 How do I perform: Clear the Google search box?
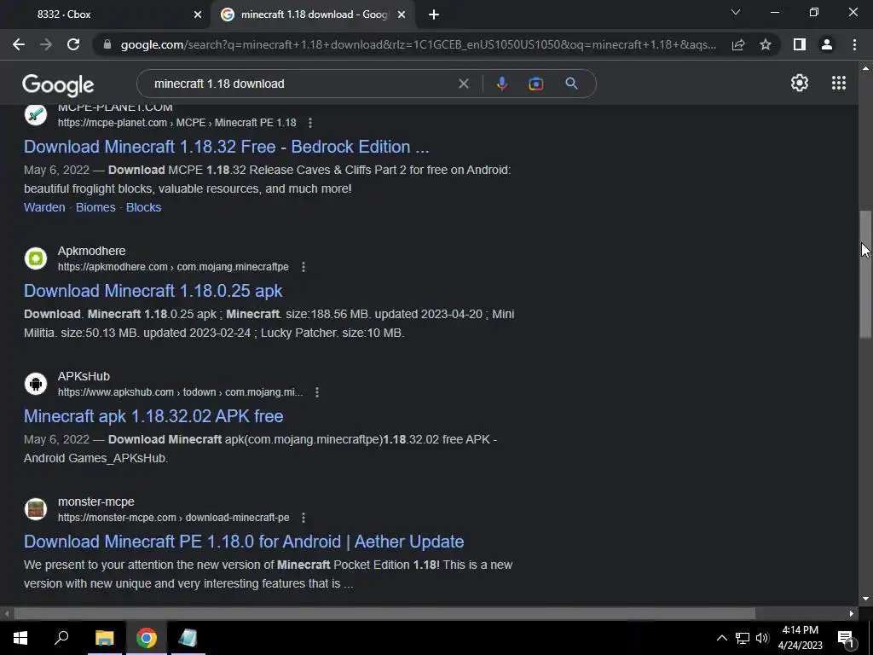tap(463, 84)
